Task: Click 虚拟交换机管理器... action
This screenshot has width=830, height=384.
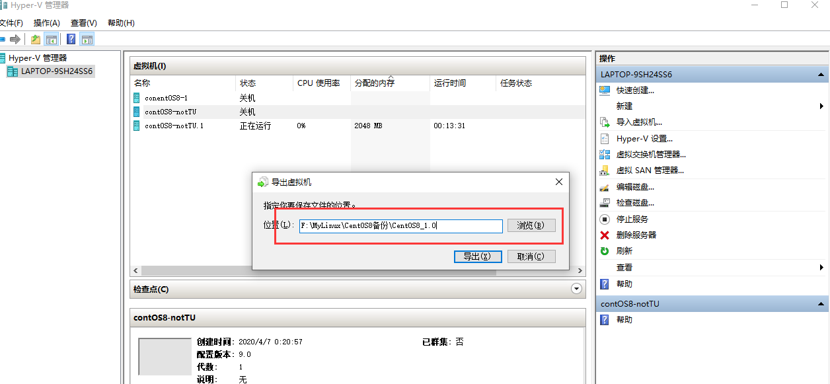Action: coord(651,155)
